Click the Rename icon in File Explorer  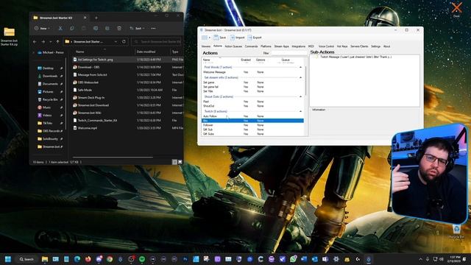click(96, 28)
